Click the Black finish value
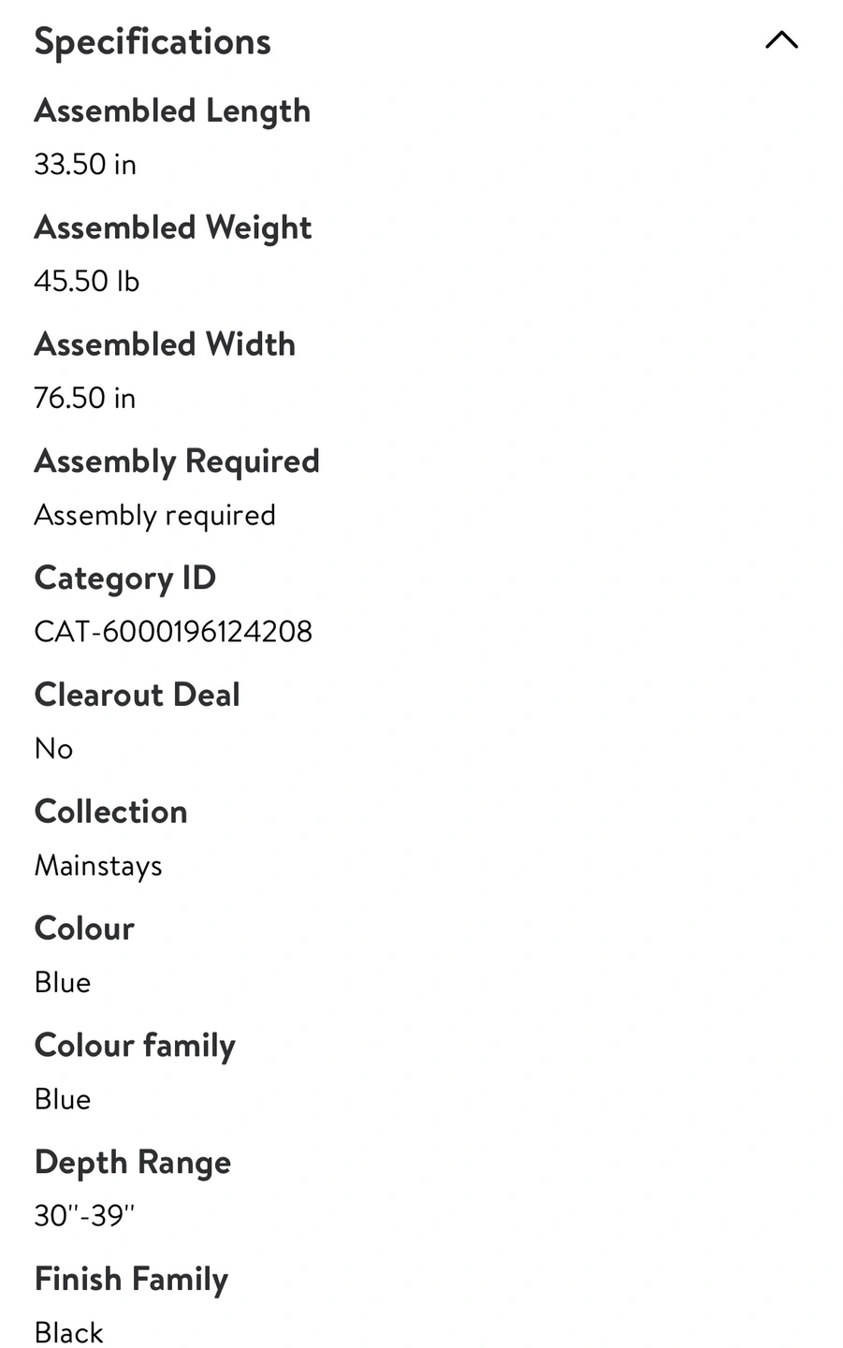Image resolution: width=843 pixels, height=1348 pixels. (x=68, y=1332)
